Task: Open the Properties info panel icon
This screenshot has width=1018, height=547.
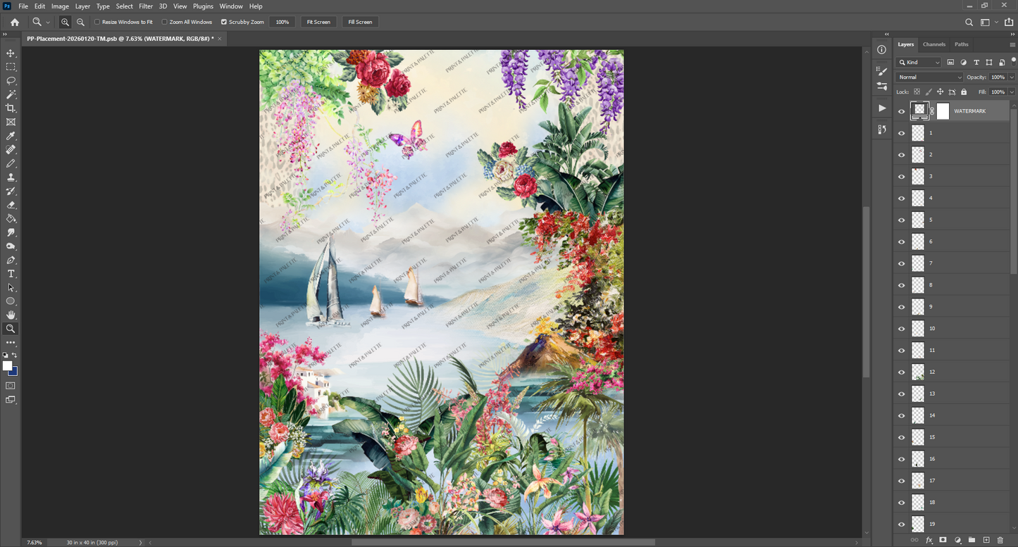Action: [881, 49]
